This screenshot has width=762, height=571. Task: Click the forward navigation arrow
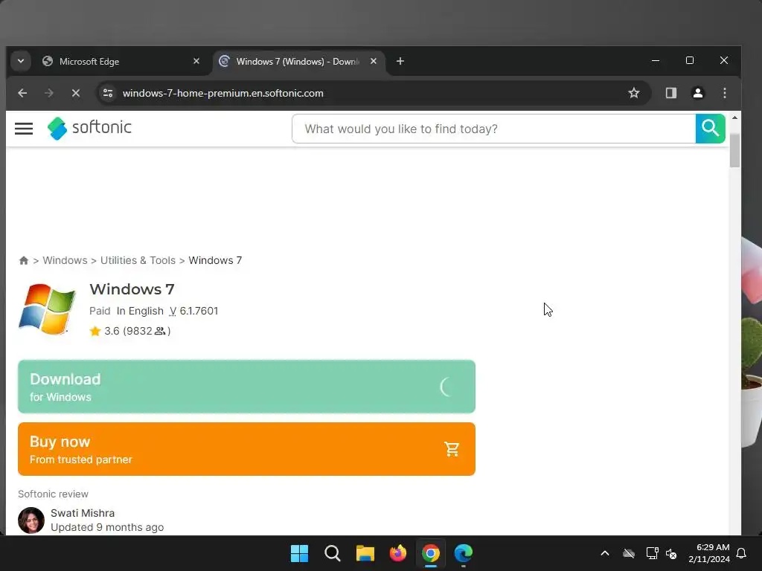coord(48,93)
